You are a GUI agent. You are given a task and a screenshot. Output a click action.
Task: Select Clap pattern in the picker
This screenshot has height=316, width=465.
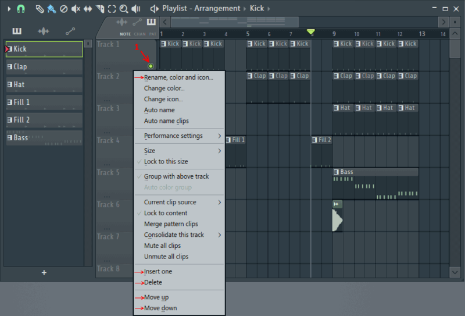[x=44, y=67]
